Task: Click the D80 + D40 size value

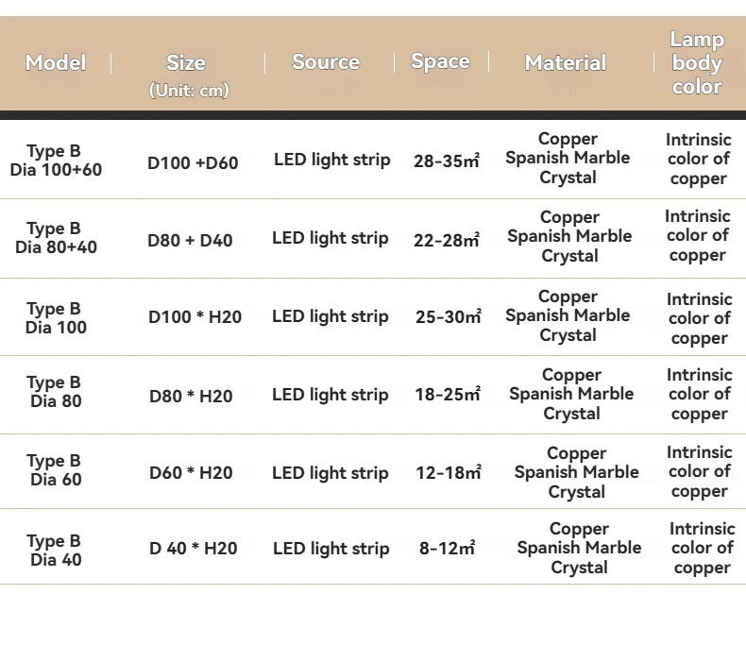Action: coord(190,241)
